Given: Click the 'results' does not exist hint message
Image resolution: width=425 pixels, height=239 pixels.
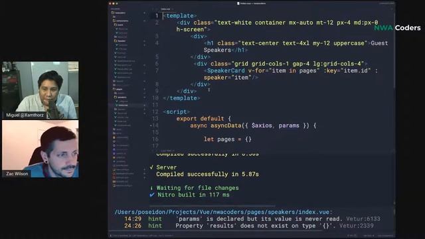Looking at the screenshot, I should [x=256, y=226].
